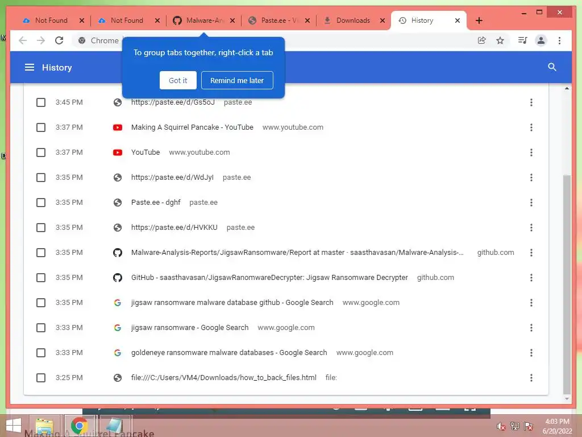Image resolution: width=582 pixels, height=437 pixels.
Task: Open actions menu for Squirrel Pancake entry
Action: pyautogui.click(x=531, y=127)
